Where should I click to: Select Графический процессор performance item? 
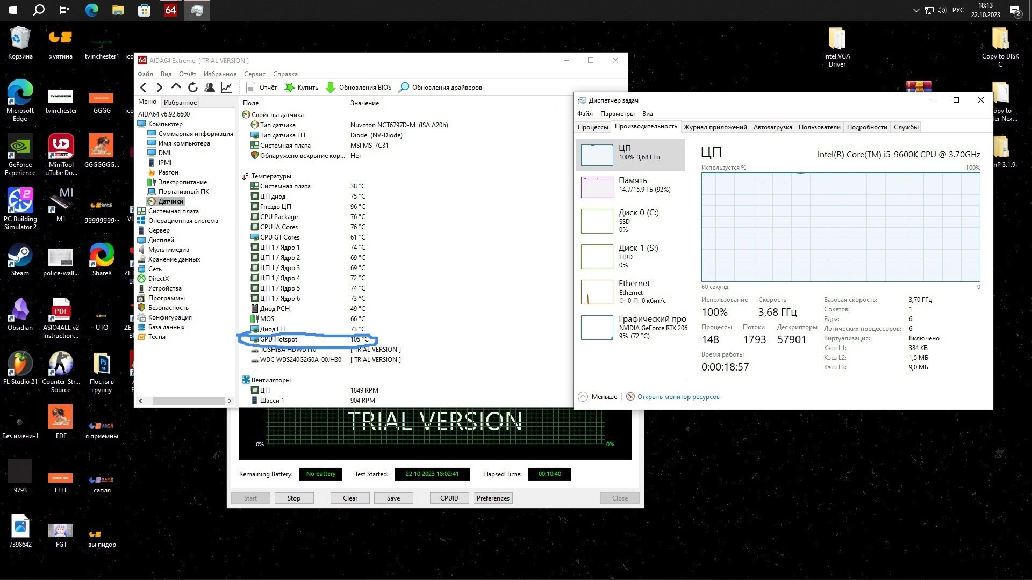tap(630, 327)
